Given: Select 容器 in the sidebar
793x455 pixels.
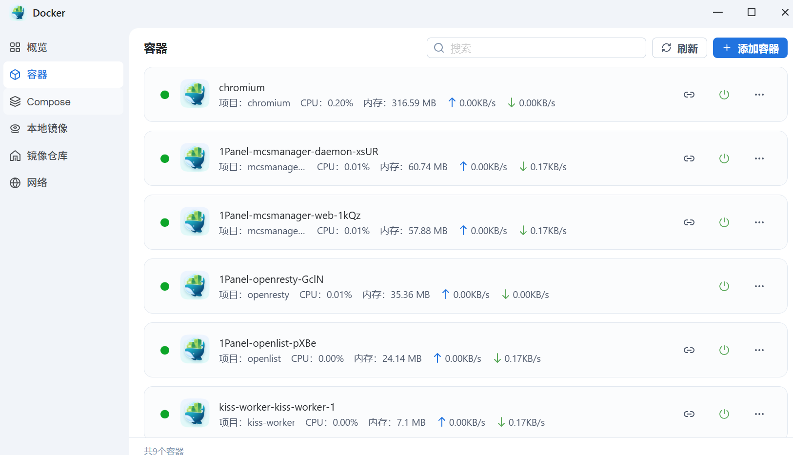Looking at the screenshot, I should [63, 75].
